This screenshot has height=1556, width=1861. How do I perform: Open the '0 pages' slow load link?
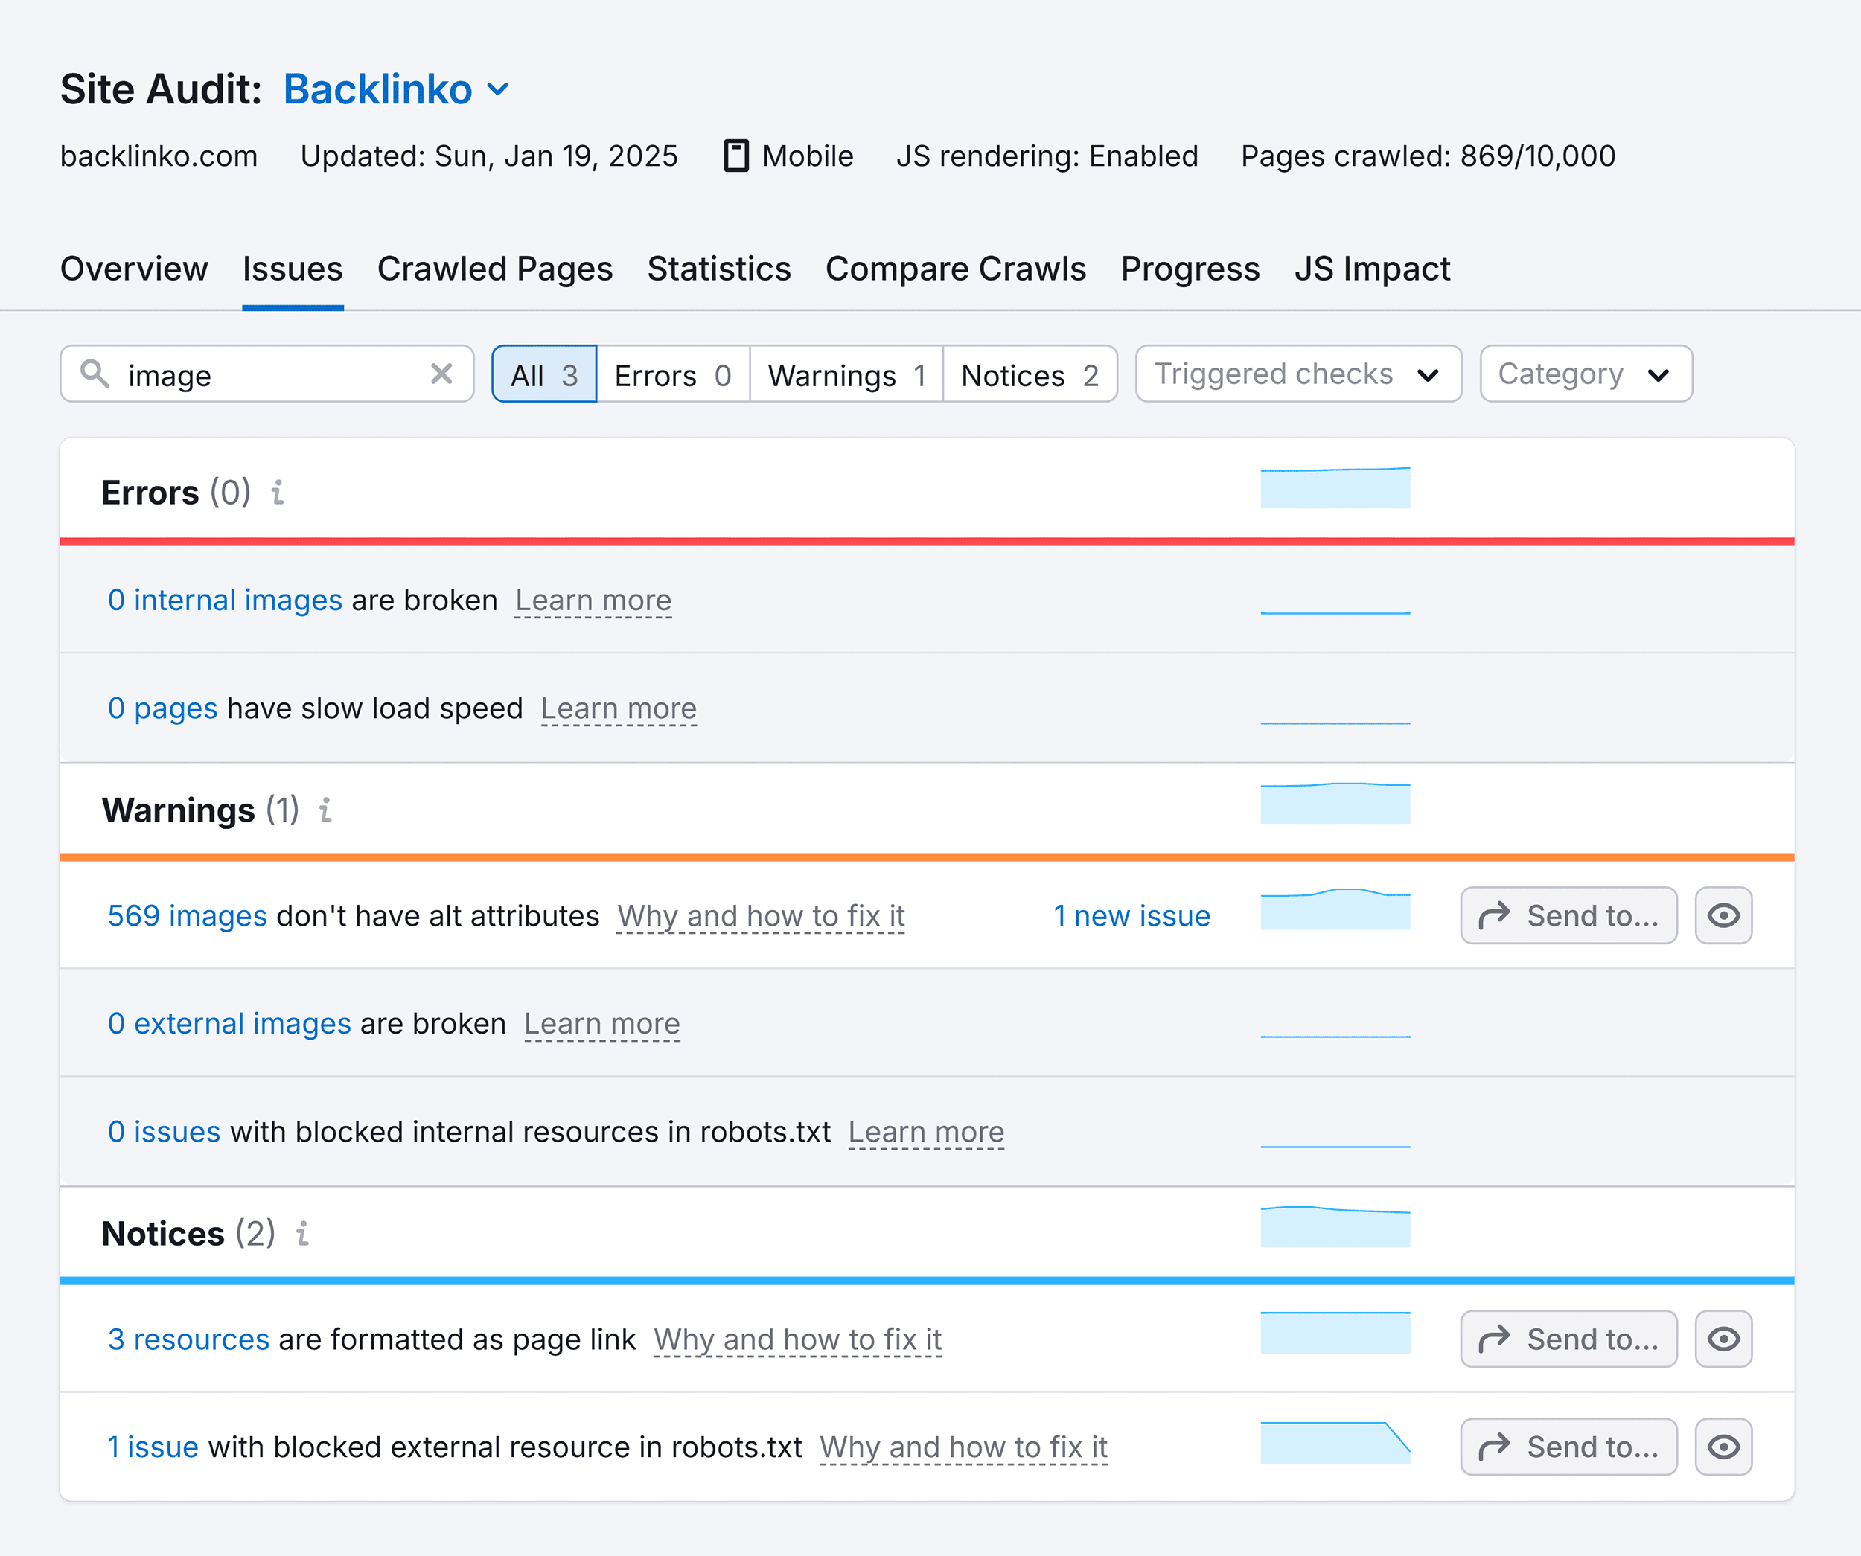[x=162, y=708]
